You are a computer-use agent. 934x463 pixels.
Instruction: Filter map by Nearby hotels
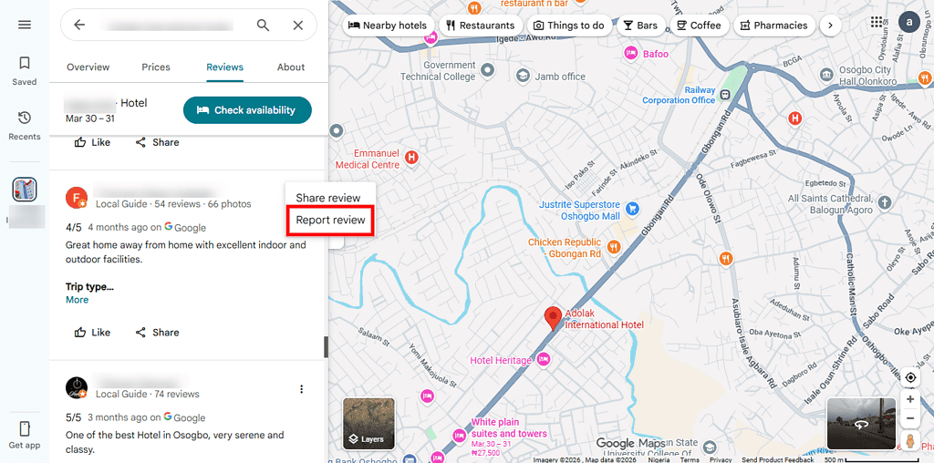pyautogui.click(x=387, y=26)
